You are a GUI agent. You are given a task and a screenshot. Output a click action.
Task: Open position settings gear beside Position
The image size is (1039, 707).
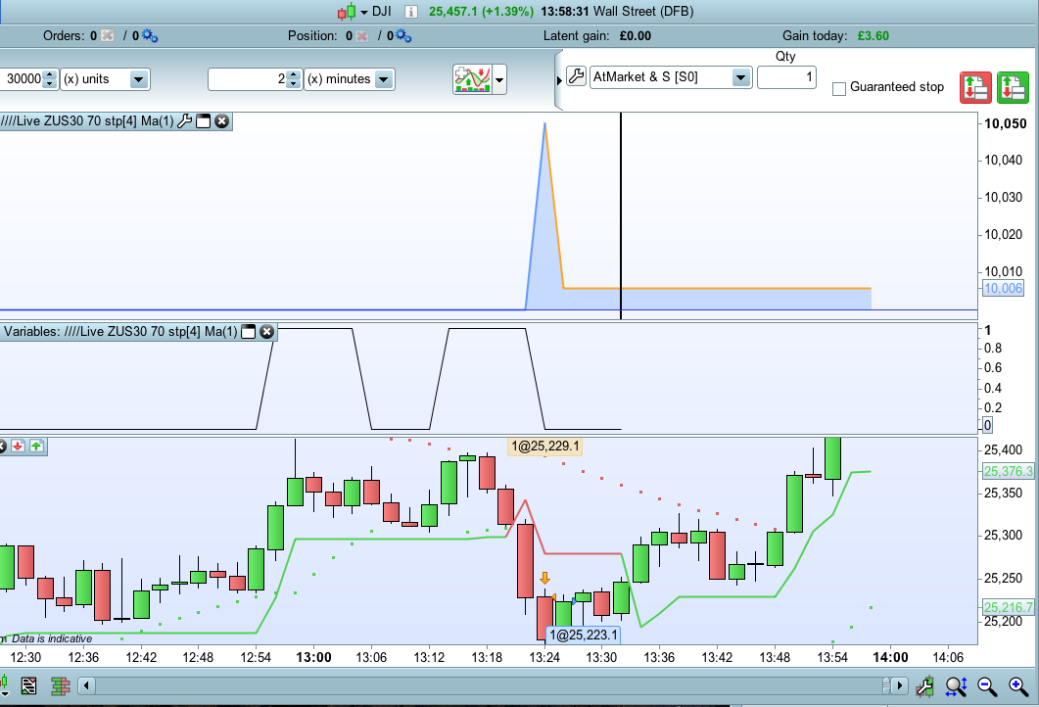click(x=403, y=36)
